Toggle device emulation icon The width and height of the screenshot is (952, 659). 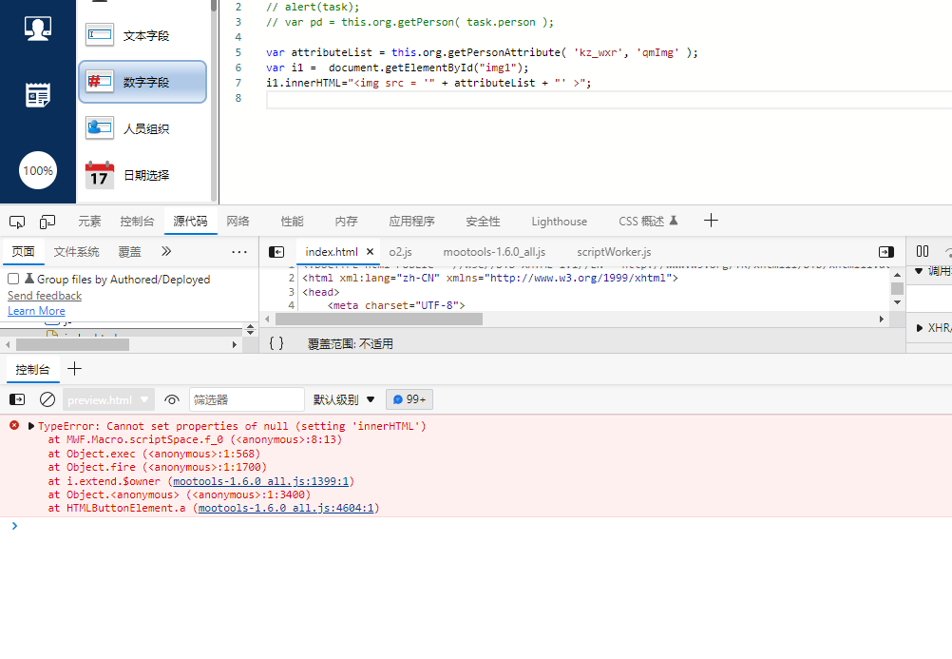point(48,222)
